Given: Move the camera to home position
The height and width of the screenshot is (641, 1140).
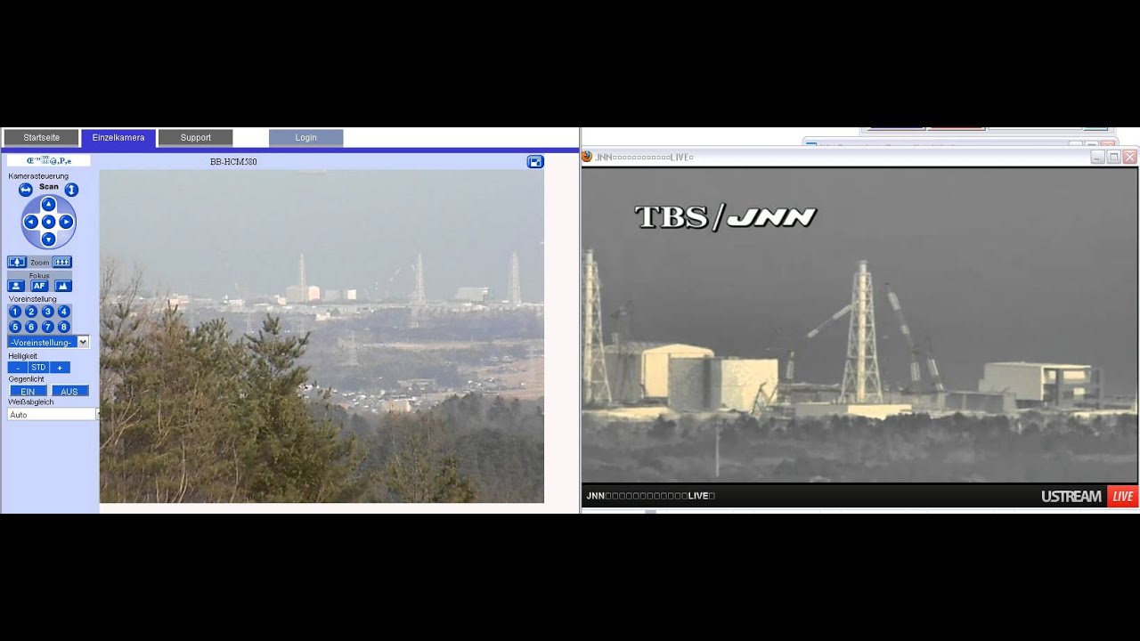Looking at the screenshot, I should [48, 222].
